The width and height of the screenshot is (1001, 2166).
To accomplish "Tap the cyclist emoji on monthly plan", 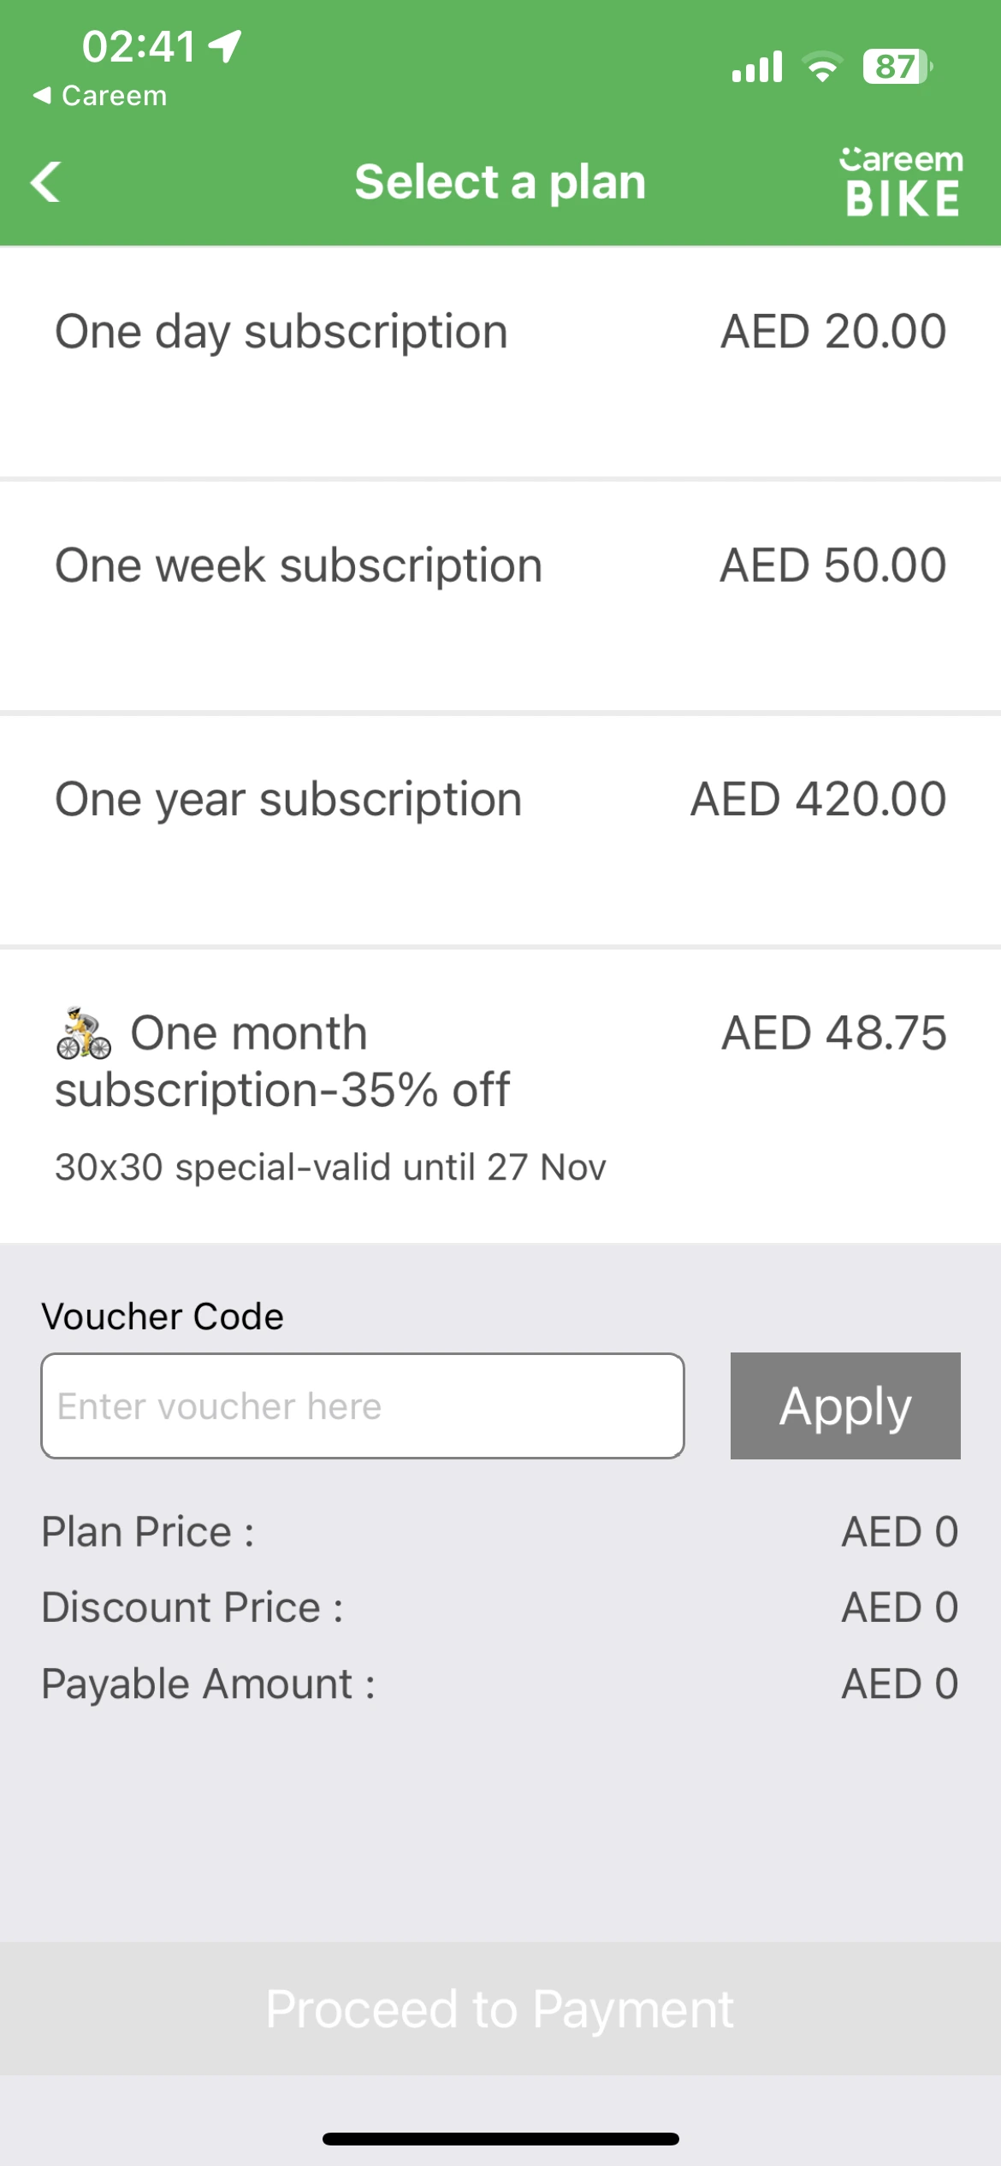I will pos(83,1033).
